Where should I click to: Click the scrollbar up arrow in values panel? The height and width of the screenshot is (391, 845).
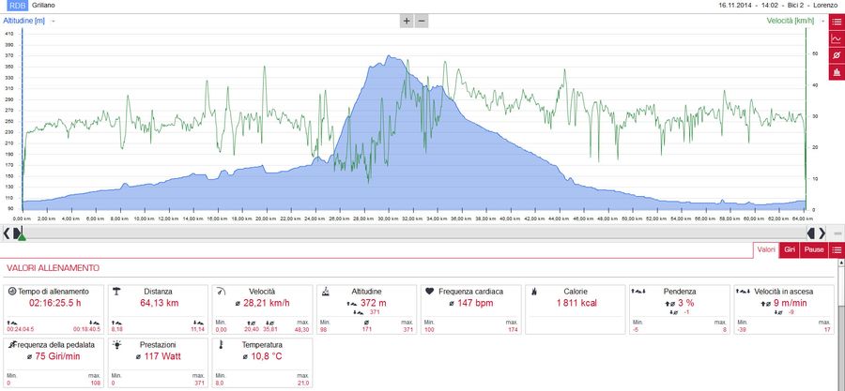(x=841, y=263)
